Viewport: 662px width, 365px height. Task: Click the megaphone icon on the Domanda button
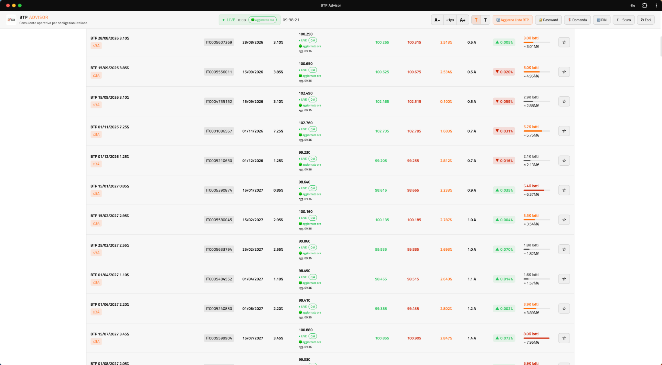[570, 20]
